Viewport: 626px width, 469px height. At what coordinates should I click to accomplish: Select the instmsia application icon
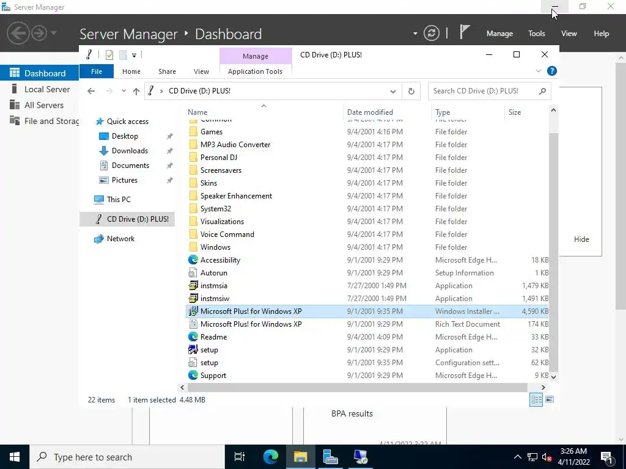coord(193,286)
